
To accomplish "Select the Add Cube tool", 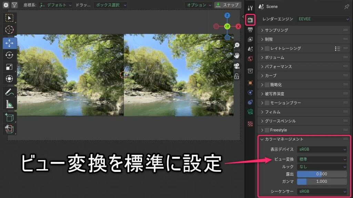I will (9, 118).
